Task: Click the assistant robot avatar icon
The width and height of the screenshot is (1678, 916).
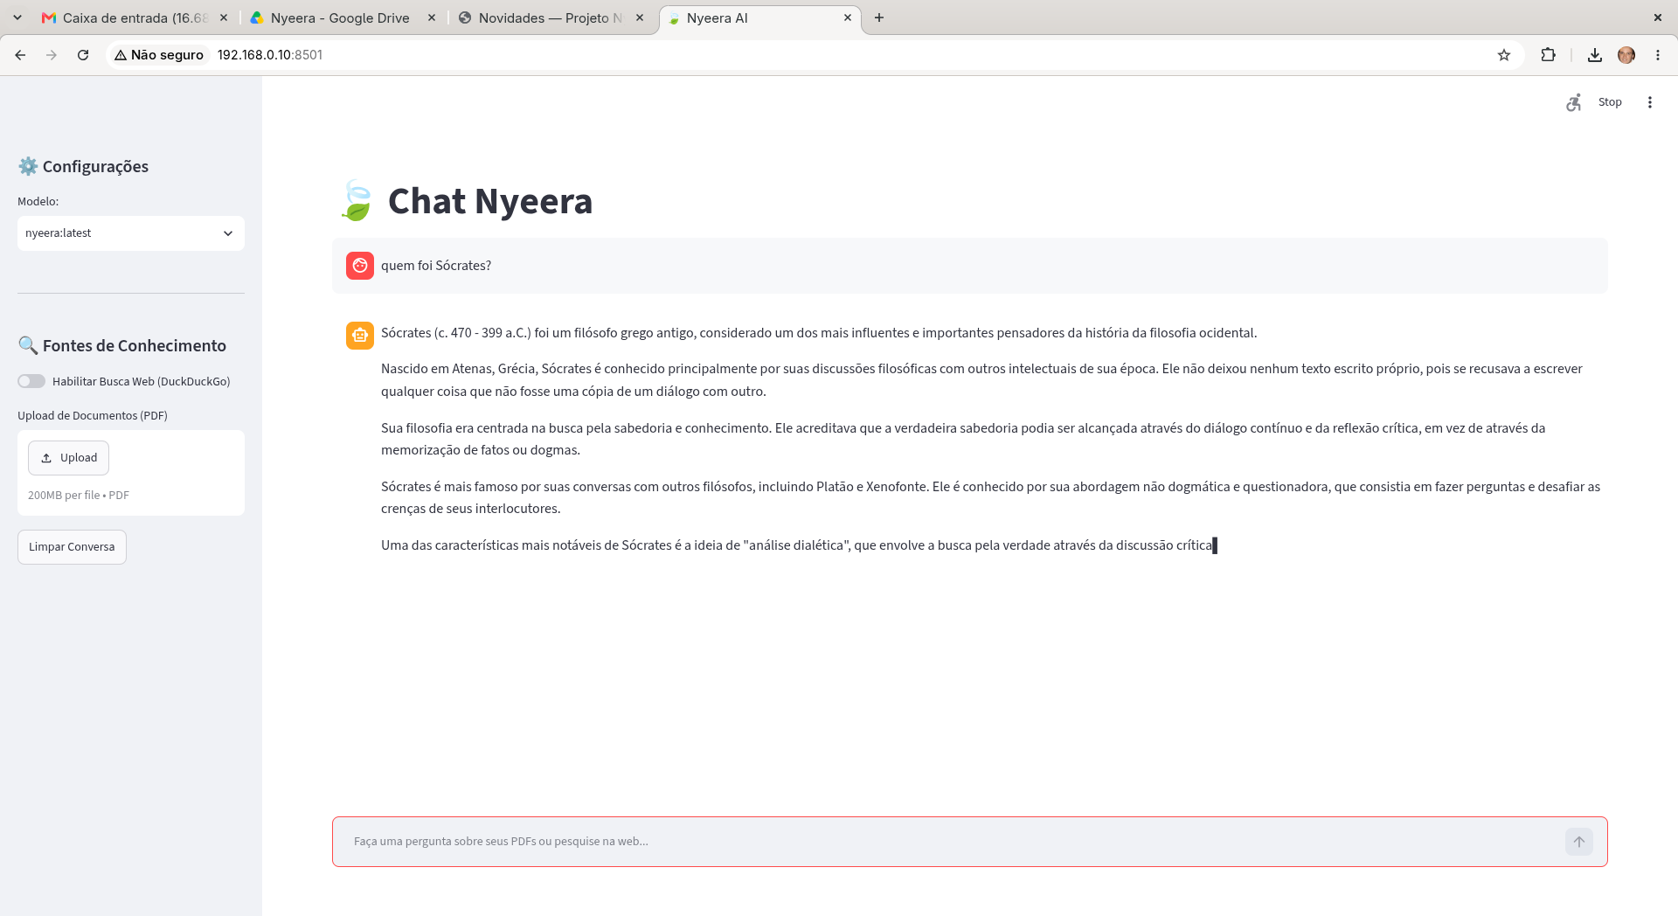Action: [360, 335]
